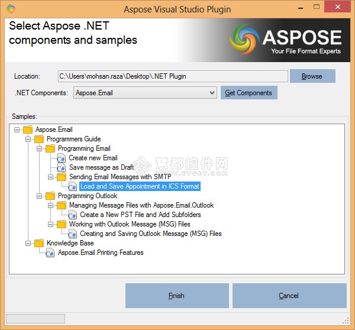Collapse the Aspose.Email root node
The height and width of the screenshot is (330, 355).
click(x=17, y=130)
